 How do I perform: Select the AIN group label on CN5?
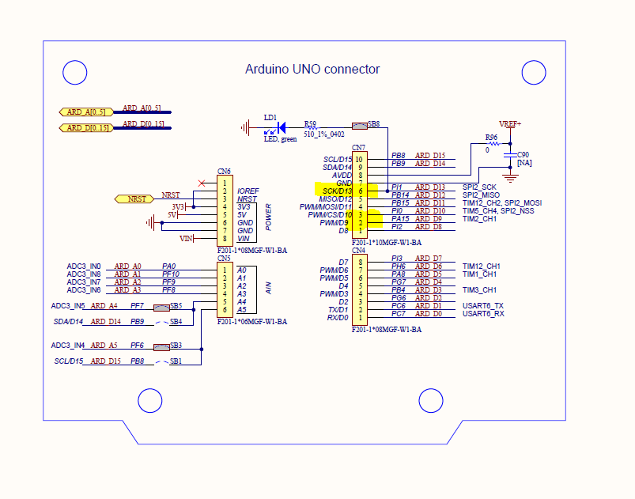268,288
